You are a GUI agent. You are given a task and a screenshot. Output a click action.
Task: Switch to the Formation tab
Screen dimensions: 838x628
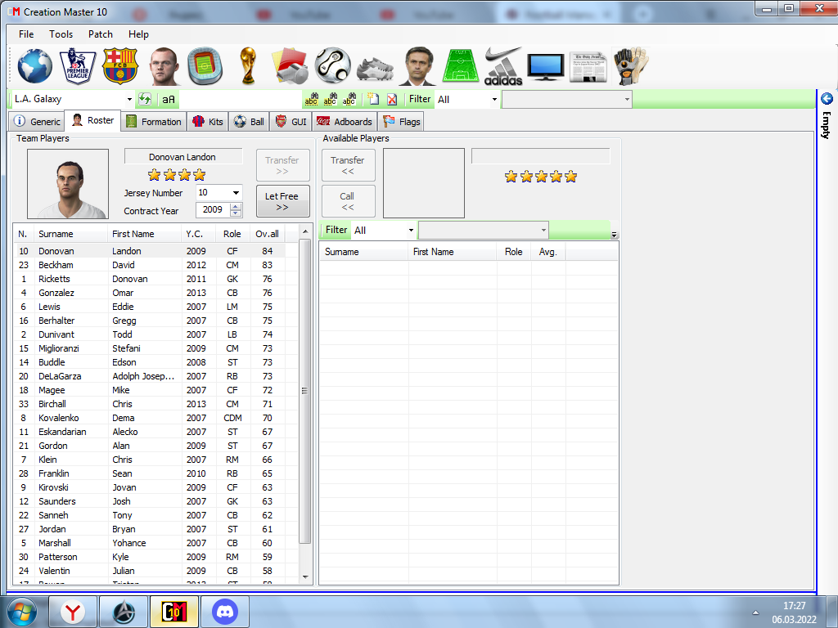coord(154,120)
